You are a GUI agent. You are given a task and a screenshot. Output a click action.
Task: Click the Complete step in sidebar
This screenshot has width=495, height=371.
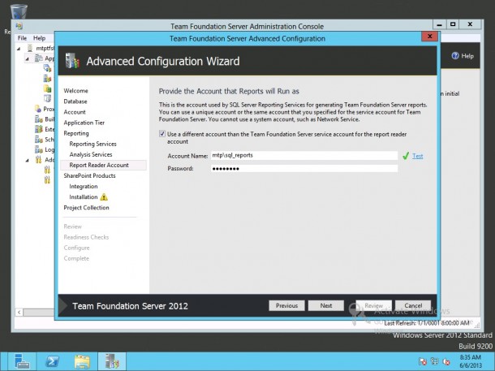tap(76, 258)
